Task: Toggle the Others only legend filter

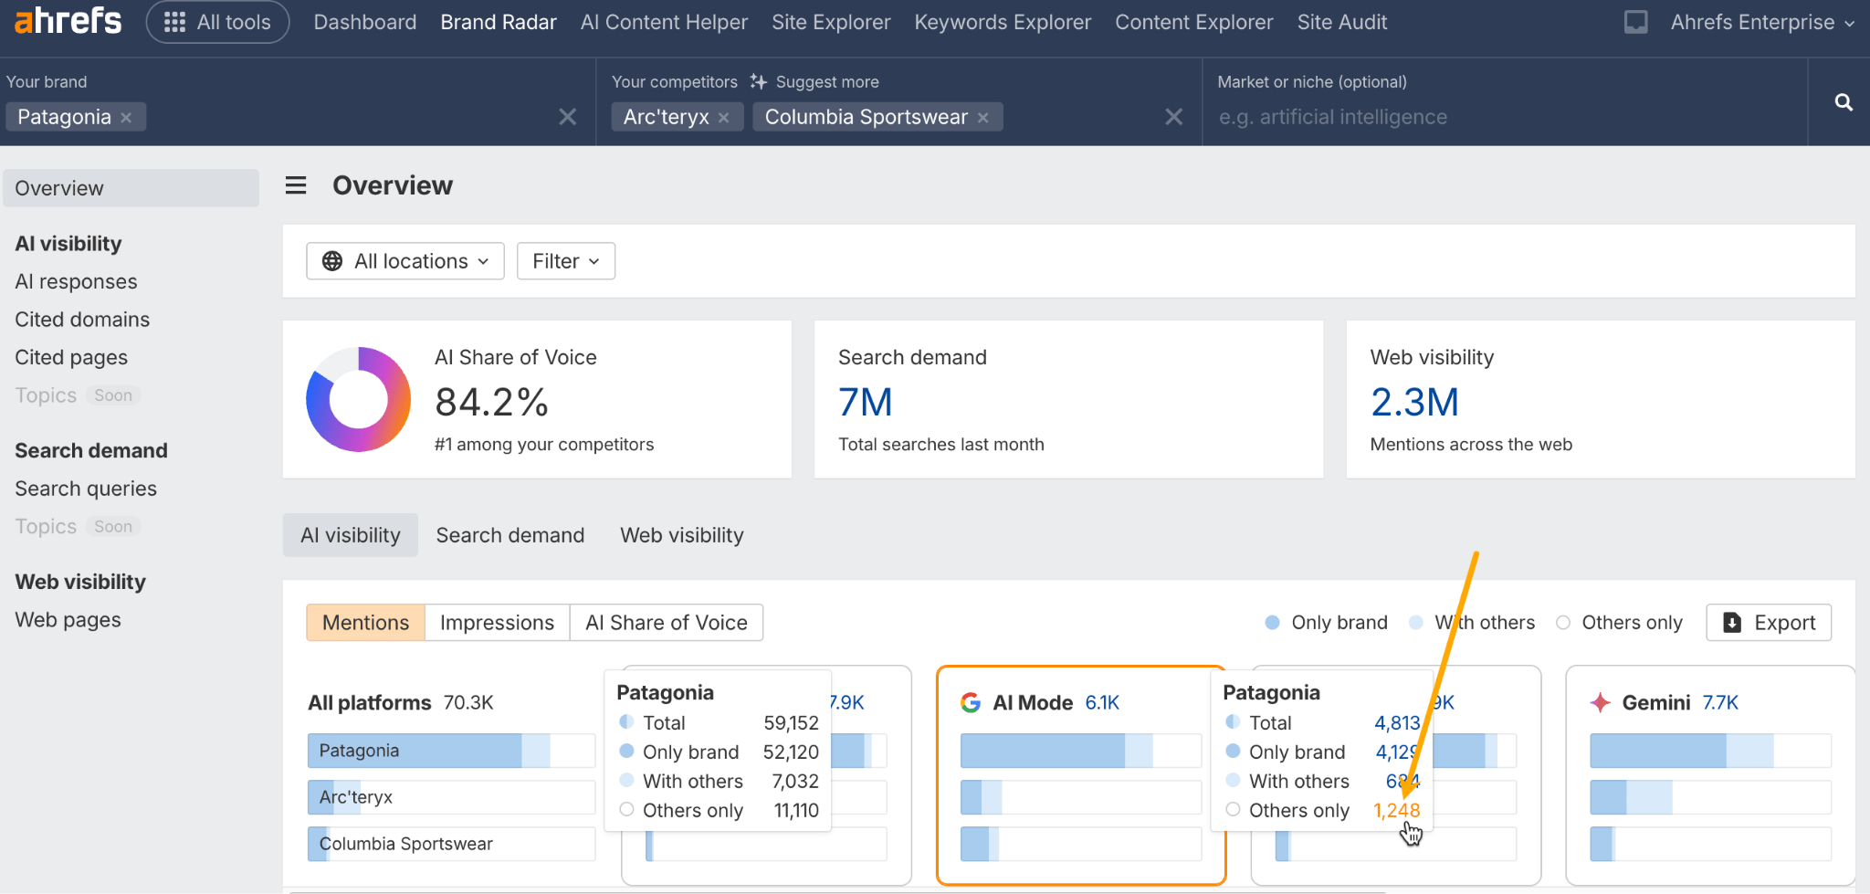Action: (1620, 623)
